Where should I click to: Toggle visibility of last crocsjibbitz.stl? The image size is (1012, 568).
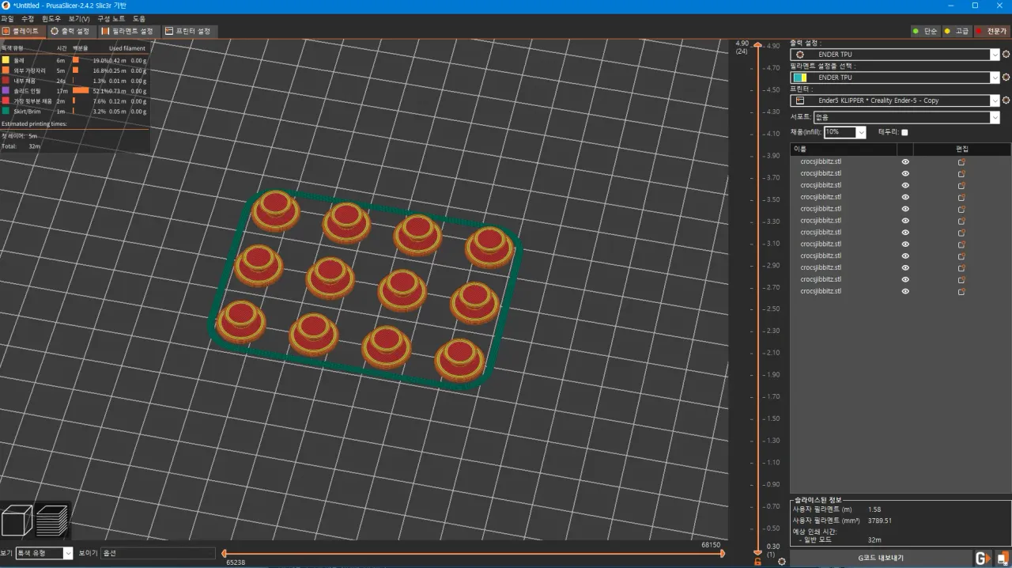(905, 292)
